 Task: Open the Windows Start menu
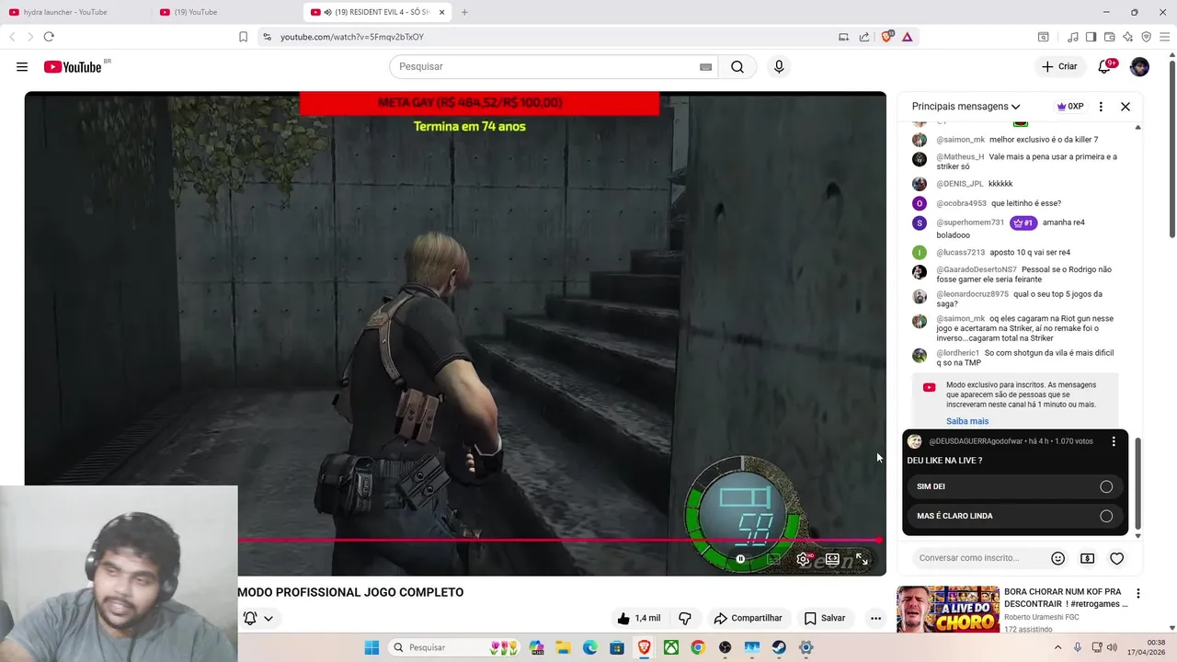coord(371,647)
